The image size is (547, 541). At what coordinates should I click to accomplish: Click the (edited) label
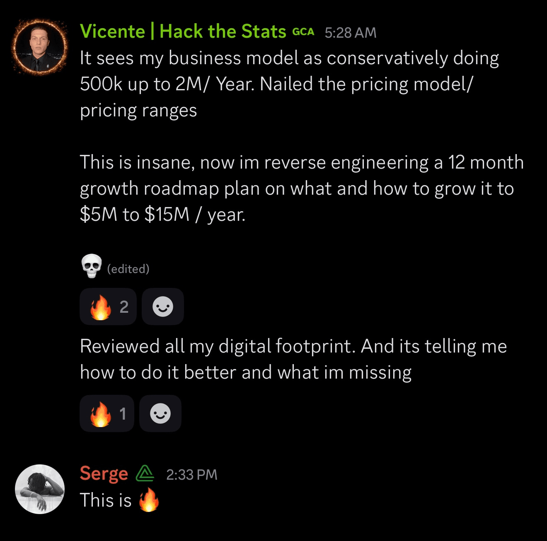point(128,269)
